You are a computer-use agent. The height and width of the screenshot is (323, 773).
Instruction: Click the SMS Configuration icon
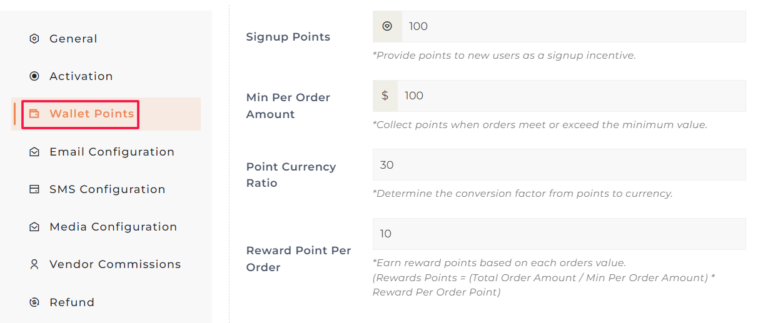point(34,189)
